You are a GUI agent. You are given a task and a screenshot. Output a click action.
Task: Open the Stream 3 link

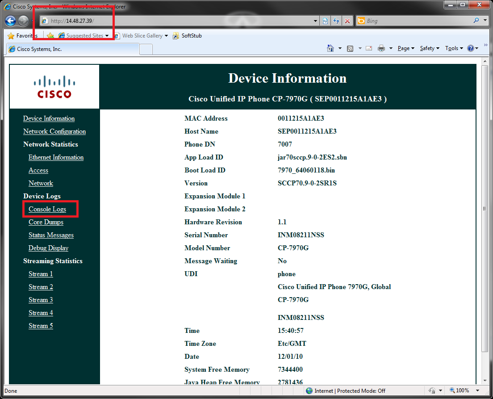[x=41, y=300]
